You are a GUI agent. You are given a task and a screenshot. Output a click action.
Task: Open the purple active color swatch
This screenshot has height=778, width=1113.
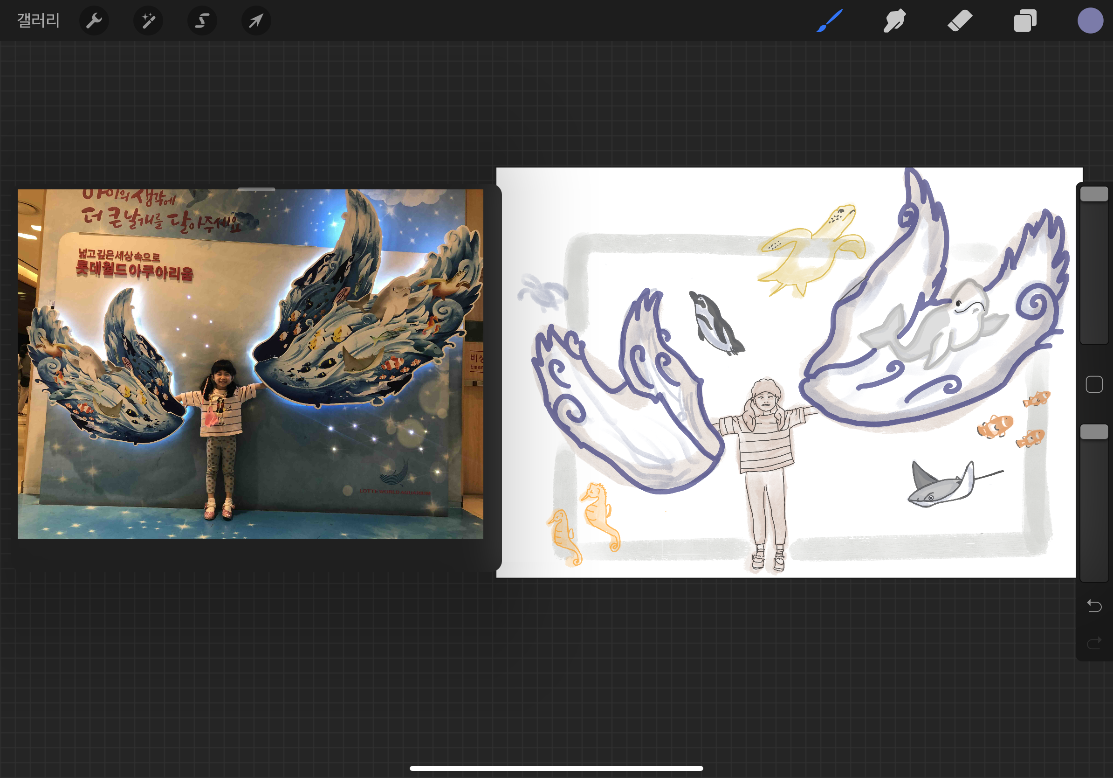click(x=1090, y=21)
